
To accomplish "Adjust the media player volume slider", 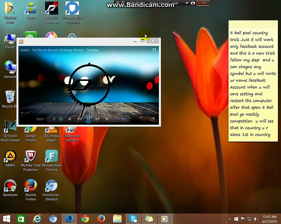I will [x=120, y=119].
